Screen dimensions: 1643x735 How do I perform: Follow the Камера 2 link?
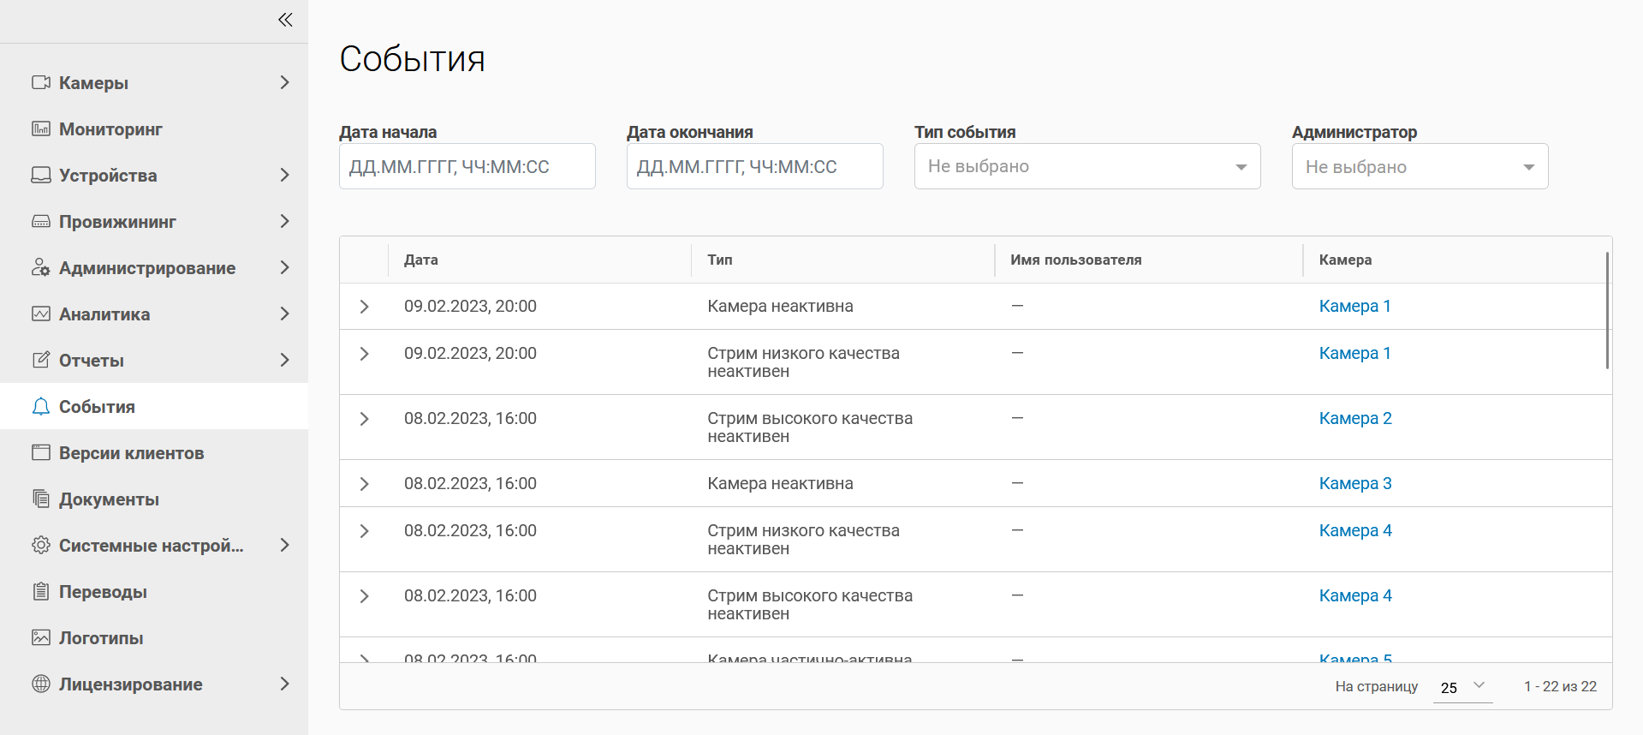pos(1354,418)
